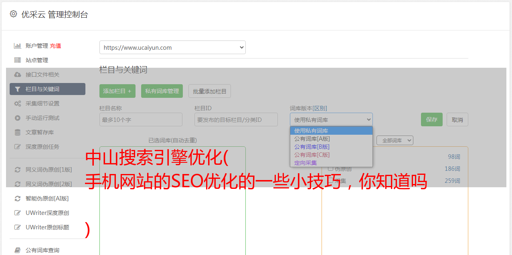This screenshot has height=255, width=512.
Task: Click the play icon for 手动运行测试
Action: (x=17, y=118)
